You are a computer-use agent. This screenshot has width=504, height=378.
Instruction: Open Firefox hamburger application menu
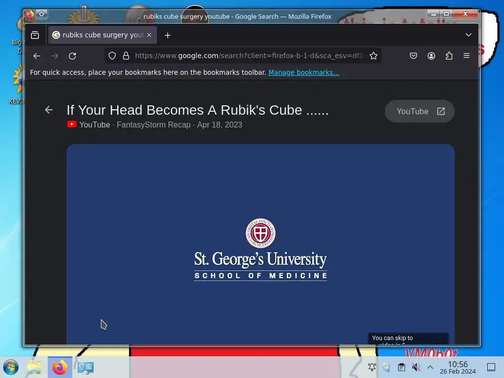pos(467,56)
